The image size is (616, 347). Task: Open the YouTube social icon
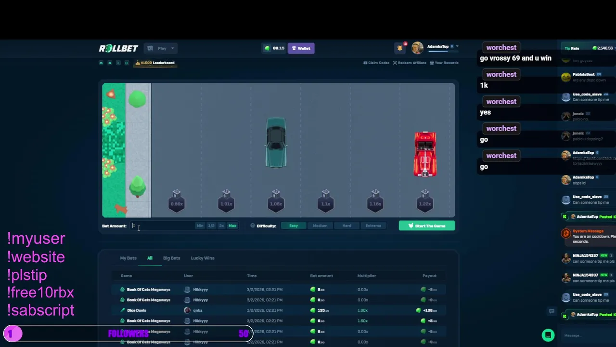pyautogui.click(x=110, y=63)
